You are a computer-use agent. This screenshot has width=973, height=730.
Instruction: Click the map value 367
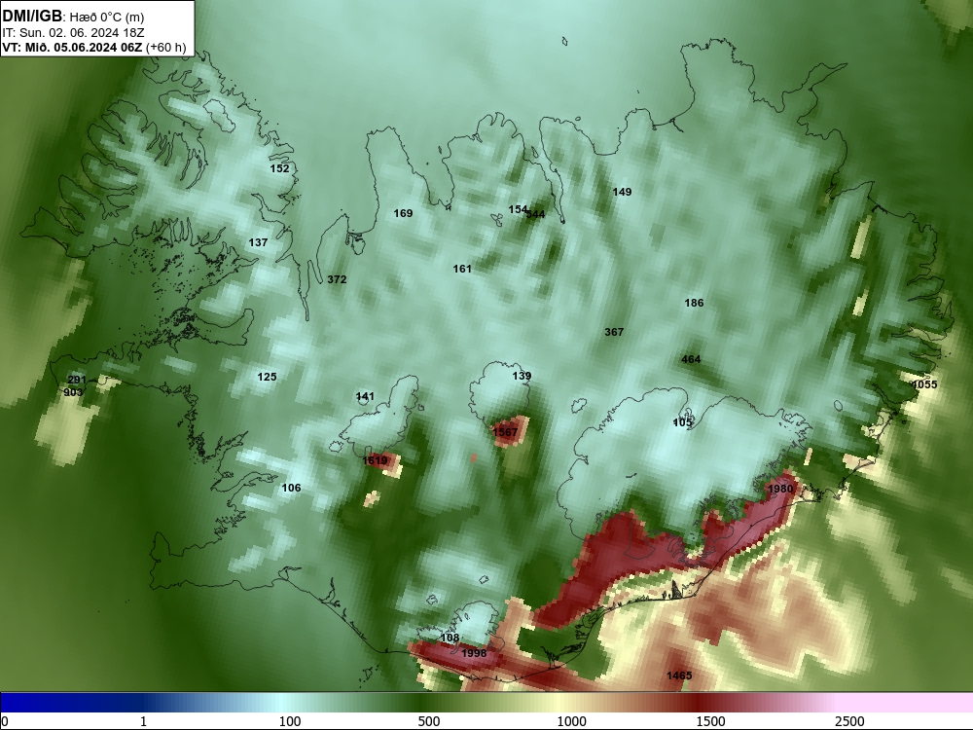[614, 332]
